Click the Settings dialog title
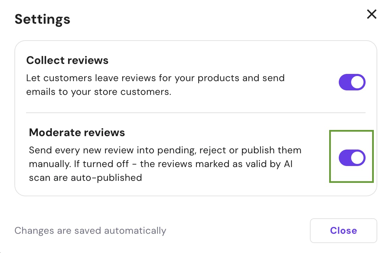The width and height of the screenshot is (391, 253). click(x=42, y=19)
